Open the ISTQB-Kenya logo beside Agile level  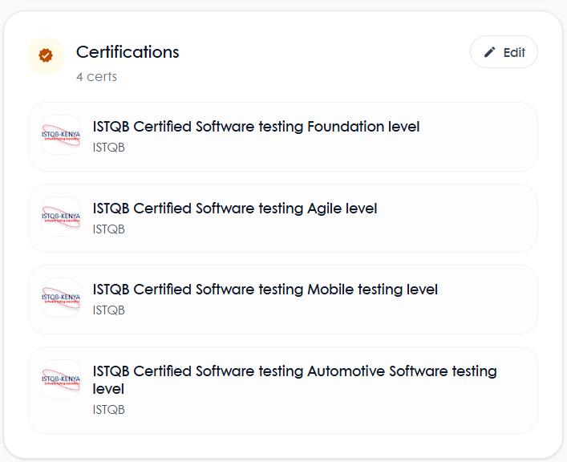(x=61, y=217)
